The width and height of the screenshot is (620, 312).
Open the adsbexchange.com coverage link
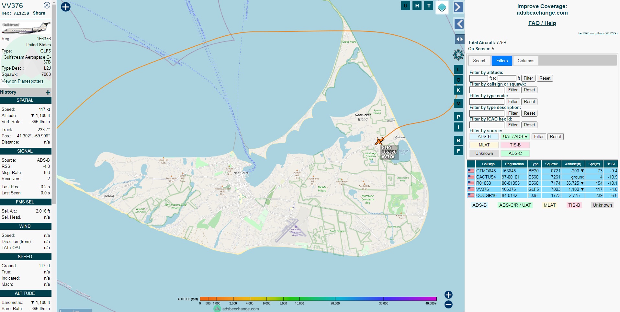pyautogui.click(x=542, y=13)
